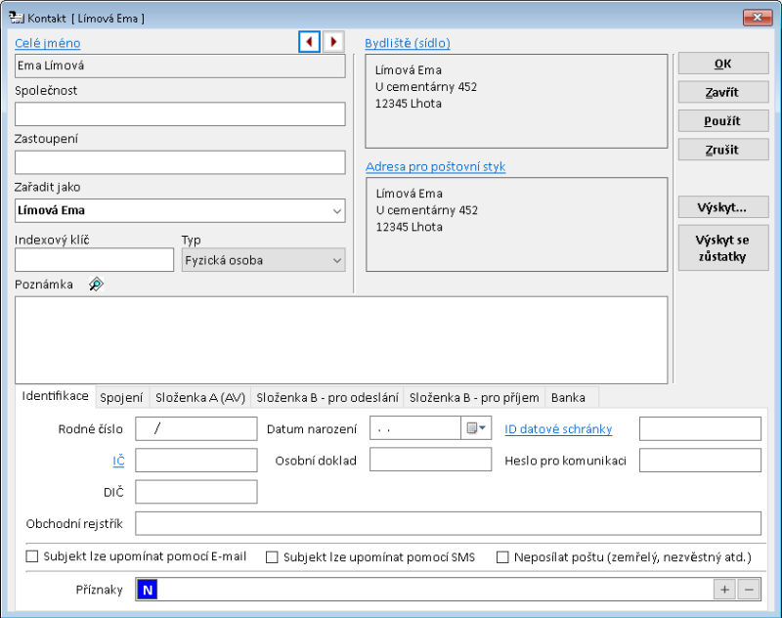Open the Typ dropdown showing Fyzická osoba
Image resolution: width=782 pixels, height=618 pixels.
(337, 259)
